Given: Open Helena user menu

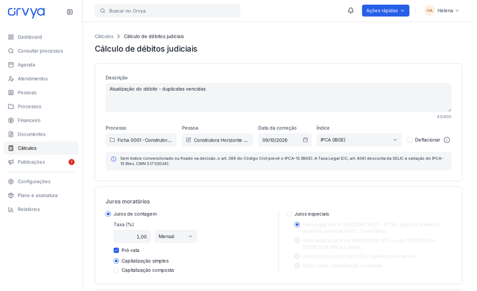Looking at the screenshot, I should point(442,11).
